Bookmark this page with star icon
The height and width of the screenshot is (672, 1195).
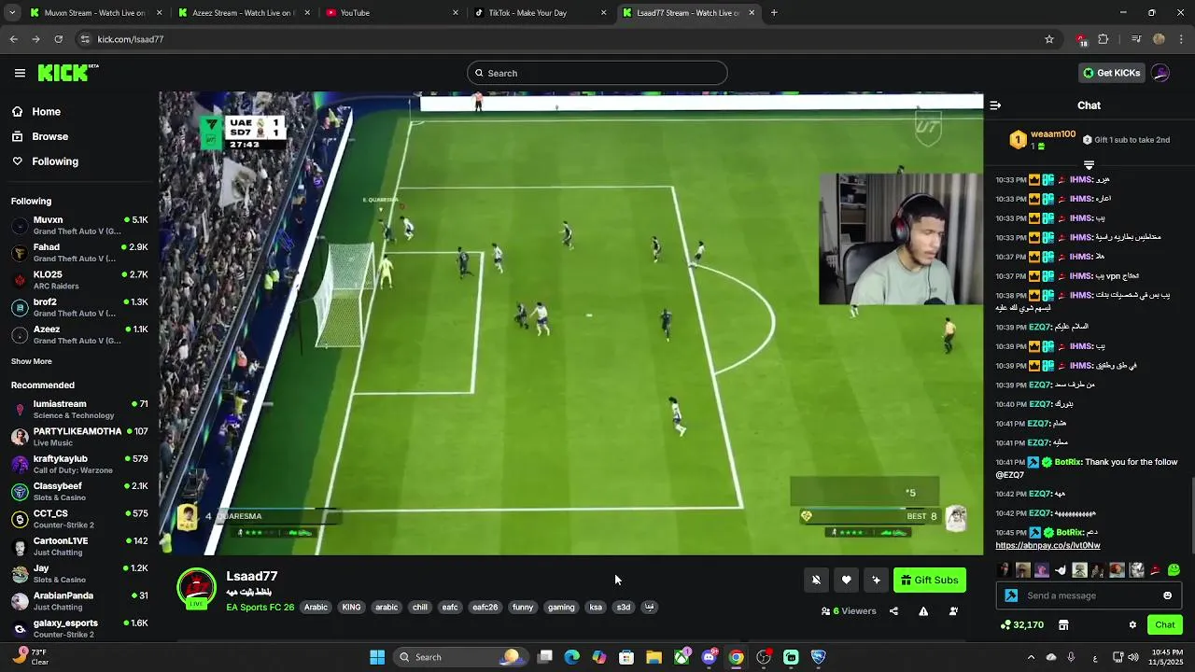[1049, 39]
